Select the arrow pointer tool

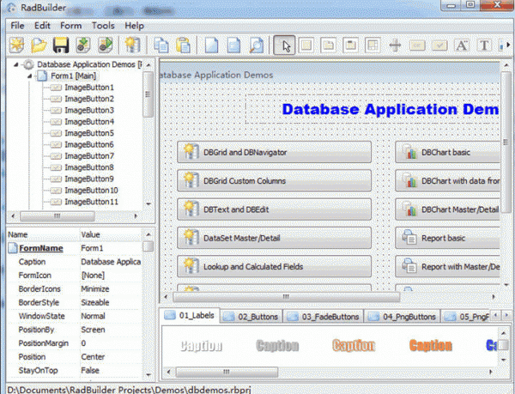tap(284, 45)
